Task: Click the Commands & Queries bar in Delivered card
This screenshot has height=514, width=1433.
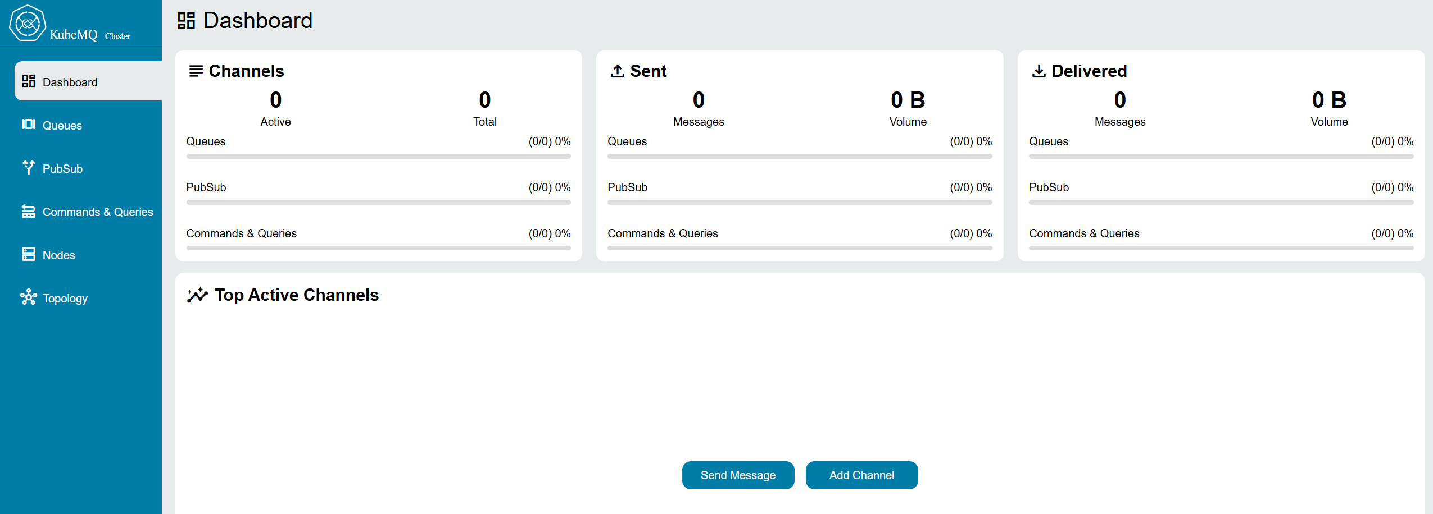Action: pos(1221,248)
